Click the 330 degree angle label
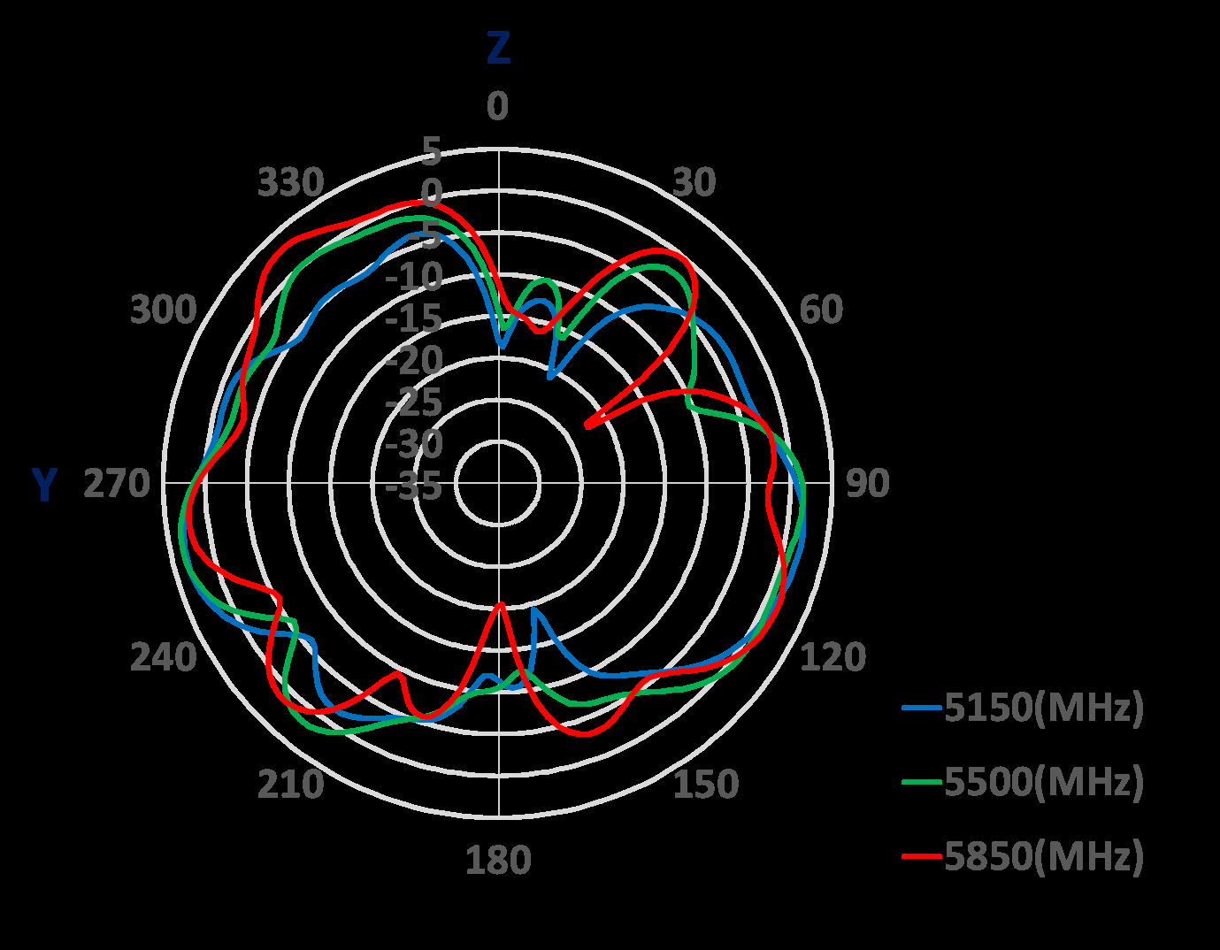Viewport: 1220px width, 950px height. [x=290, y=183]
